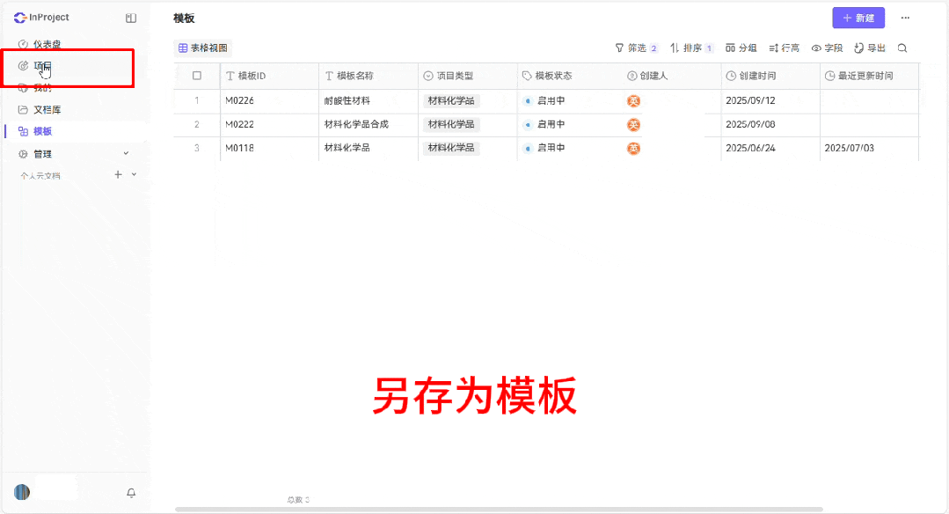Open 文档库 from the sidebar
The width and height of the screenshot is (949, 514).
coord(44,109)
